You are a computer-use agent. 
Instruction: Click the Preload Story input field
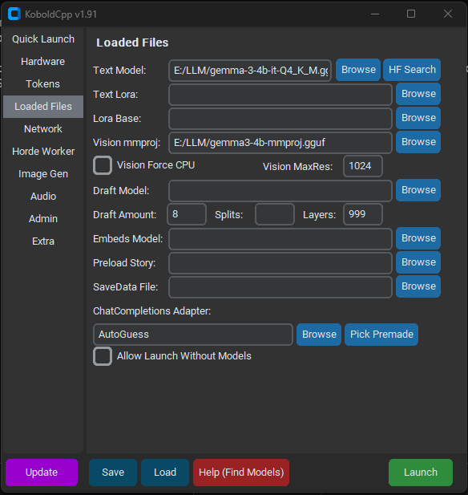(280, 263)
